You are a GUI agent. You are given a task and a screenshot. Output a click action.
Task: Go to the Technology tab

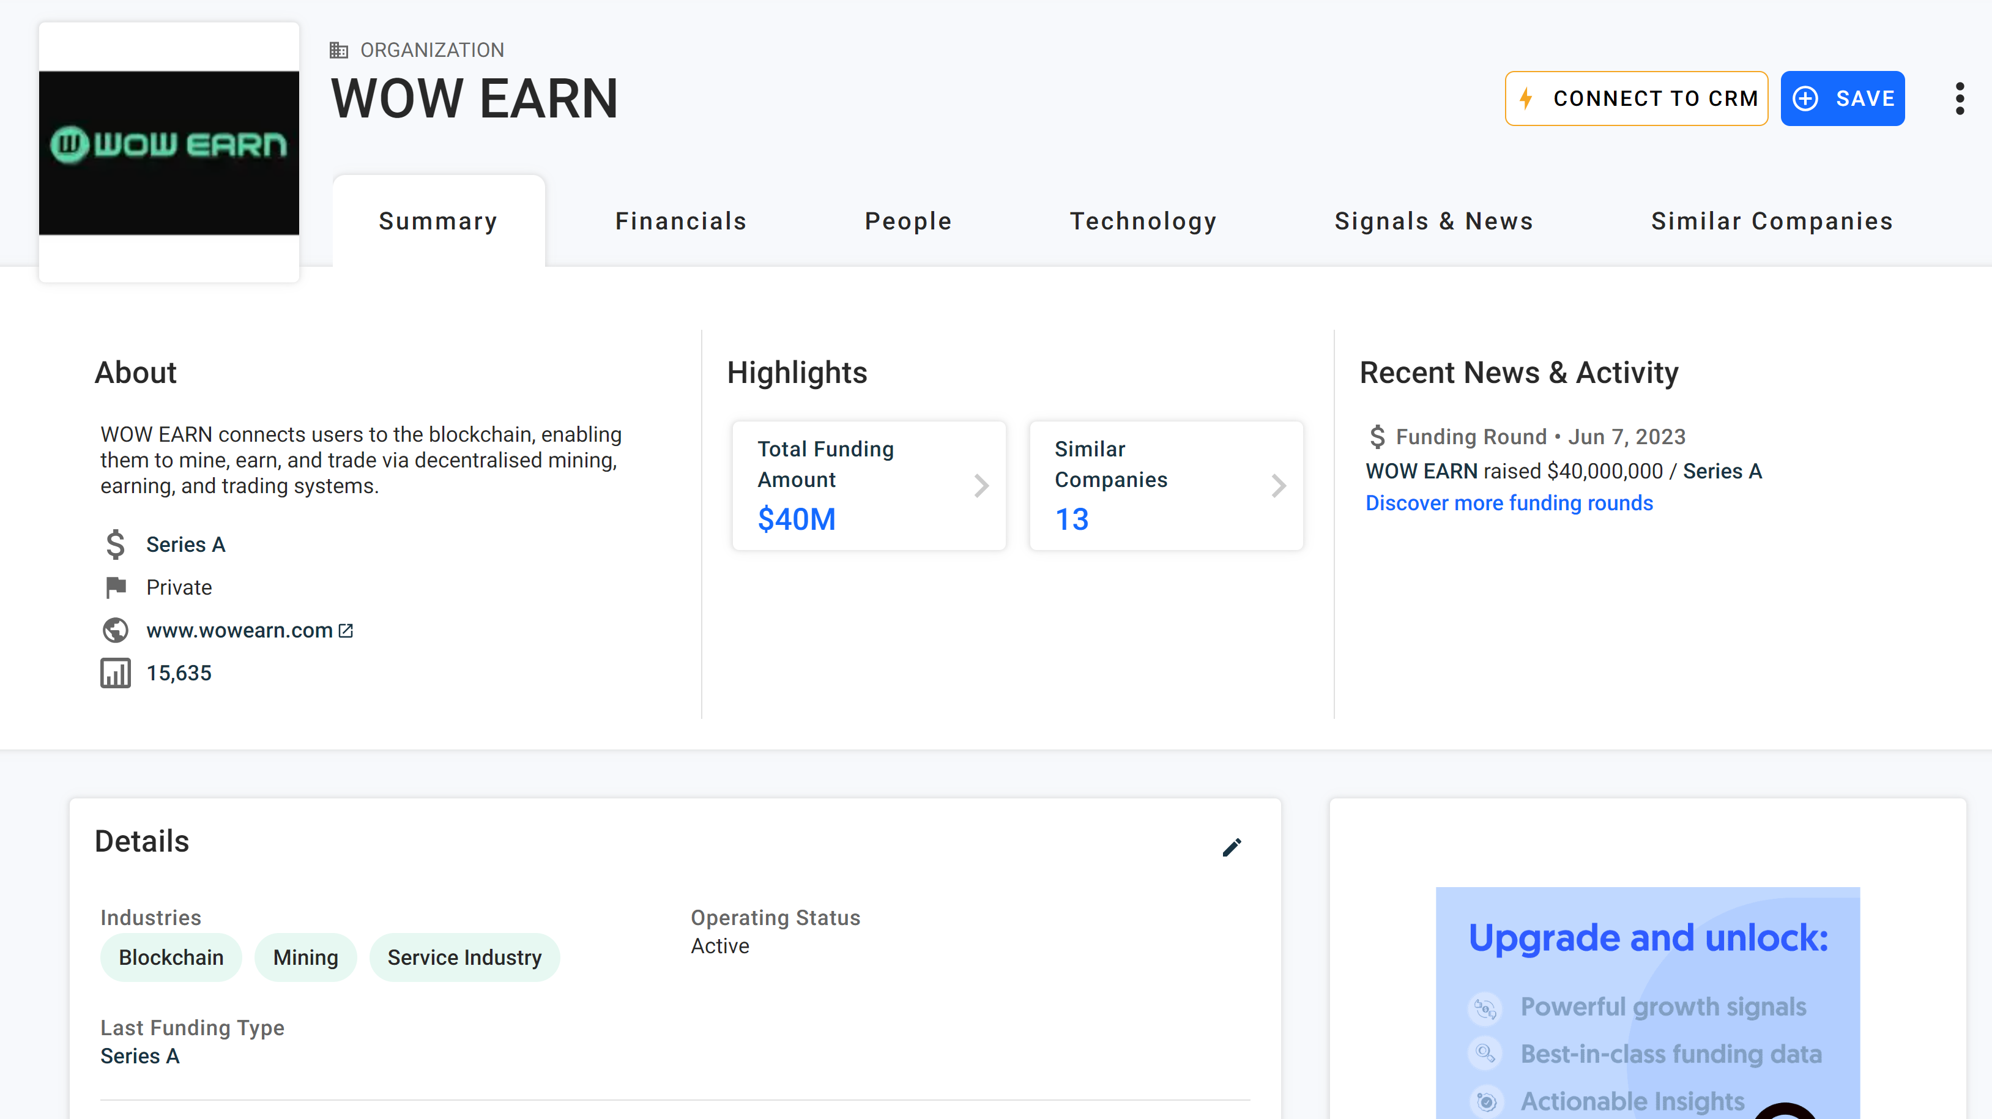(x=1143, y=221)
